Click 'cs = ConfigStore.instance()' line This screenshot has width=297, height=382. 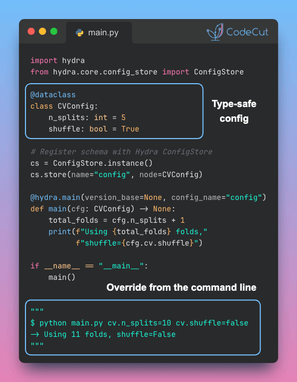[92, 163]
